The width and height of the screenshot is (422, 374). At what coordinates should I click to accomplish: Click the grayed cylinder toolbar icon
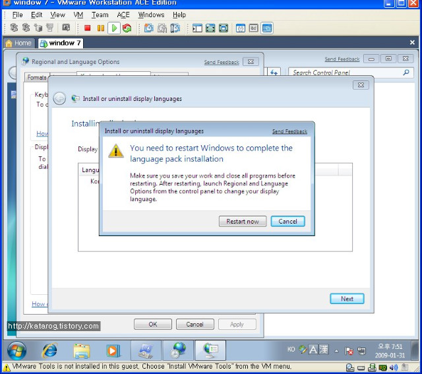click(38, 28)
